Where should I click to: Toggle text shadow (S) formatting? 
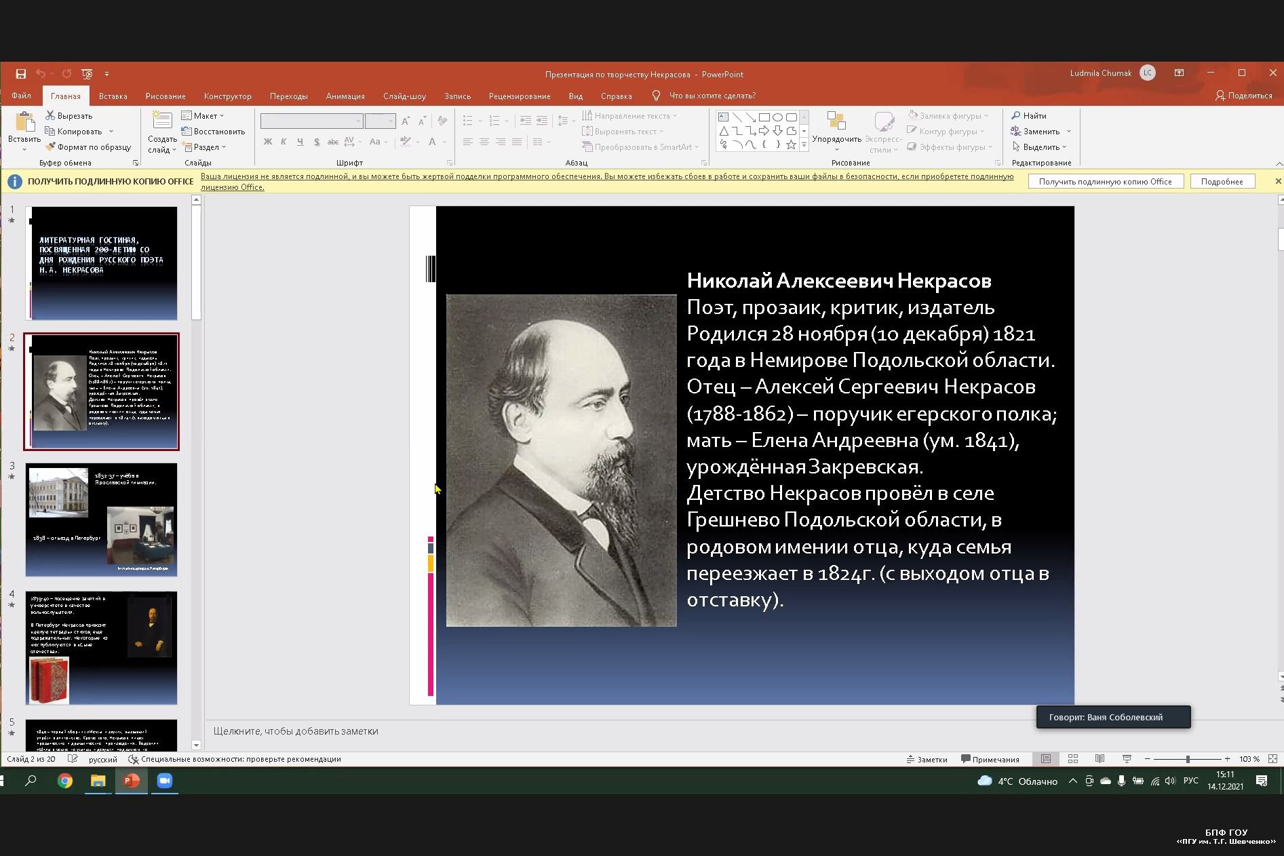coord(317,142)
